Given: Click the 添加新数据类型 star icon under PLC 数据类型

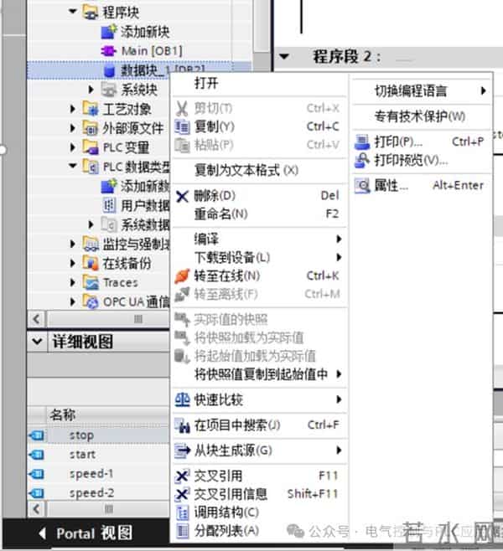Looking at the screenshot, I should point(108,186).
